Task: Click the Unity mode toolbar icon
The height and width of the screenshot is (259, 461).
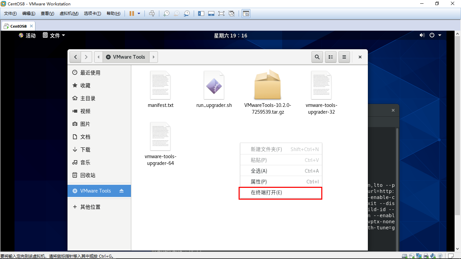Action: point(232,13)
